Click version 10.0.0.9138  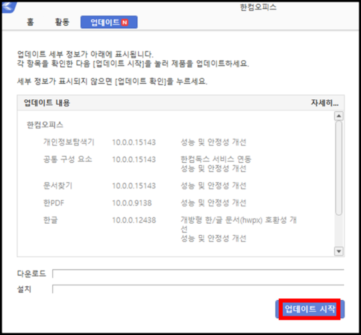click(132, 203)
